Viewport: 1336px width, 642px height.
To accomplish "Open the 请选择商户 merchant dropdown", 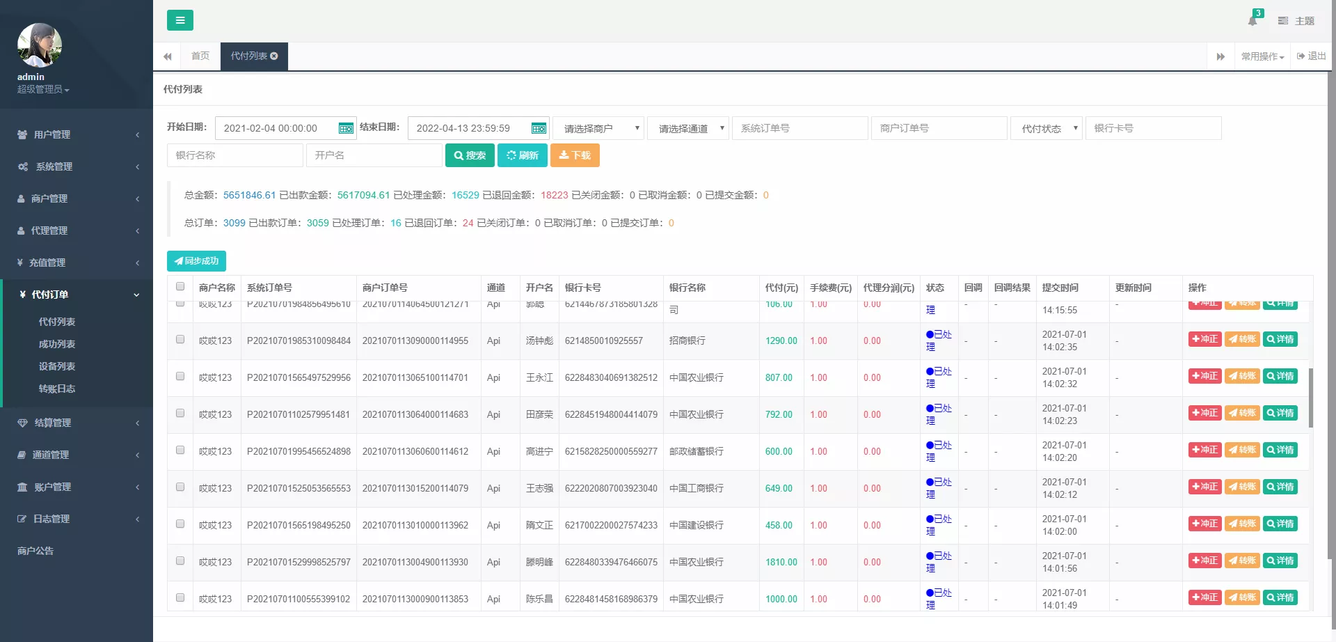I will point(598,128).
